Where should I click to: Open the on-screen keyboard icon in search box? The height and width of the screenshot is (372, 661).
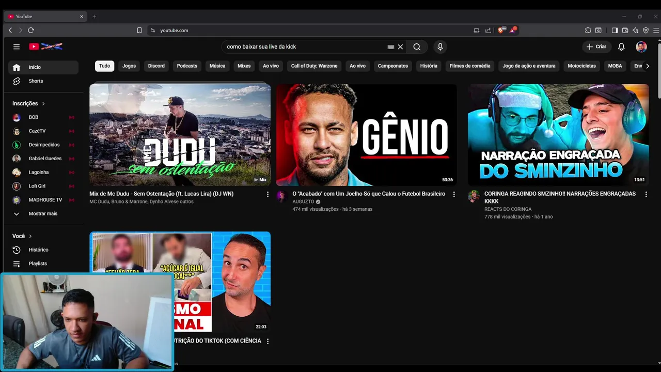(391, 47)
